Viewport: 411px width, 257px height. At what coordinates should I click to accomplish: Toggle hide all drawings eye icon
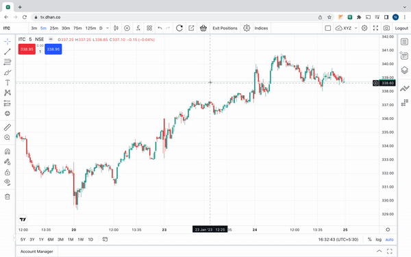[8, 182]
